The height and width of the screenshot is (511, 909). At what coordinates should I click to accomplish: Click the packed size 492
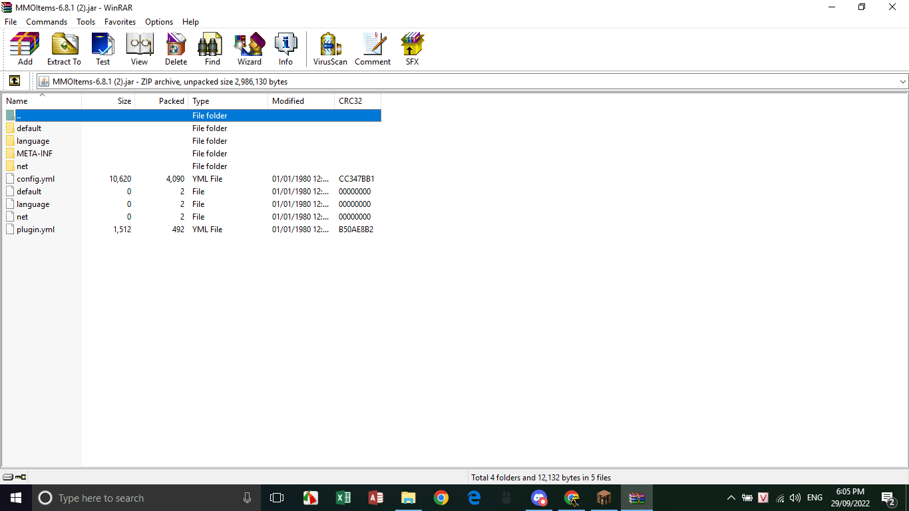pyautogui.click(x=178, y=230)
